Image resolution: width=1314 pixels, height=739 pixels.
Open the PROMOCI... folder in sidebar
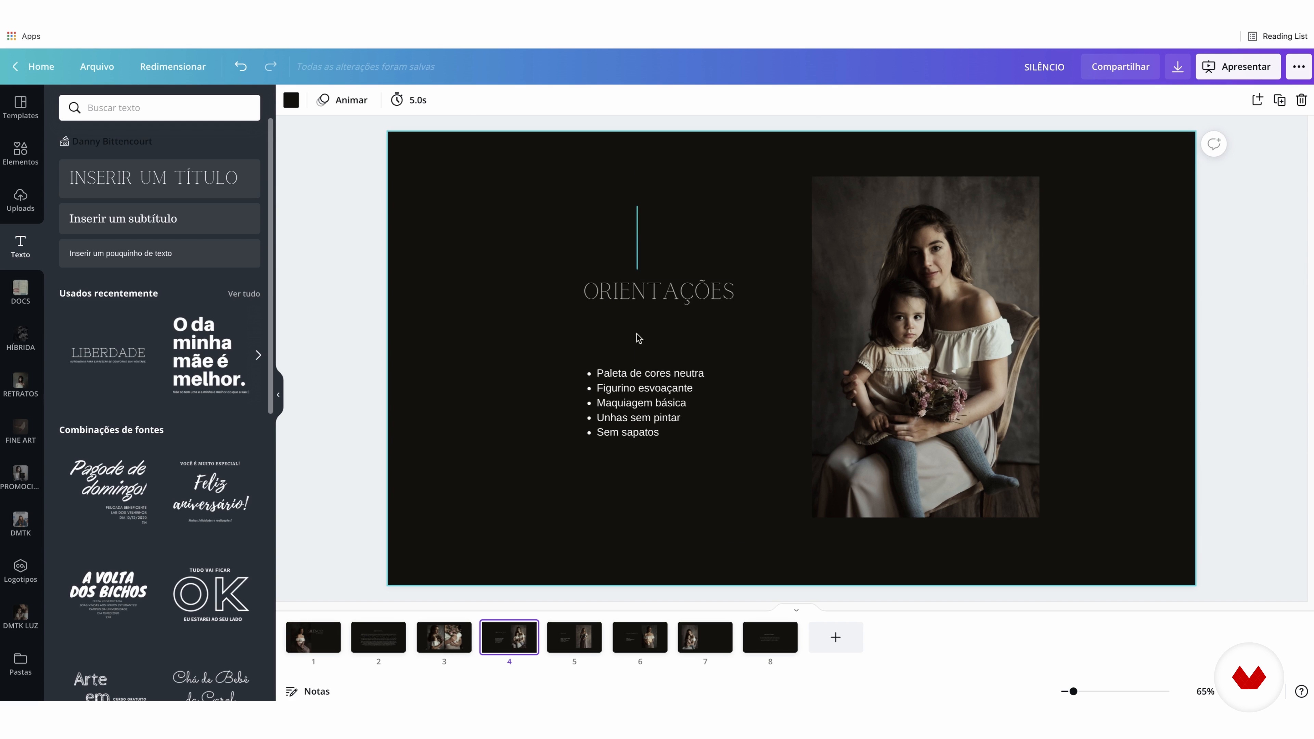click(21, 478)
